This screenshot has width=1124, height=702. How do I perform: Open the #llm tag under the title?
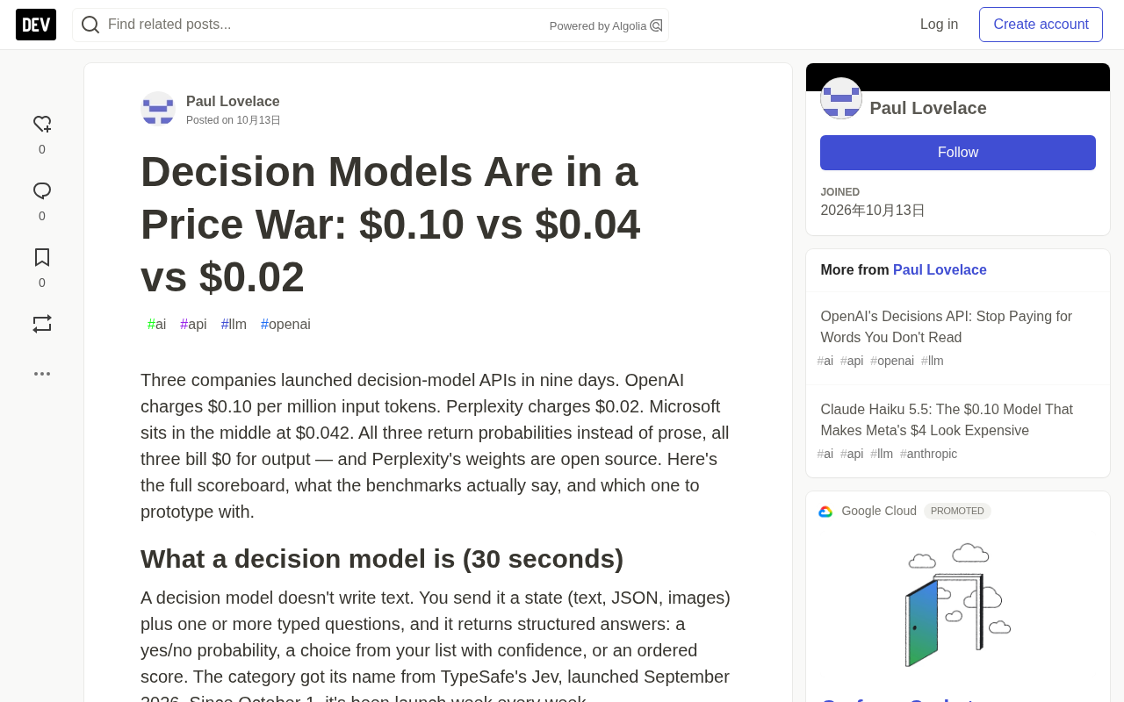tap(234, 325)
